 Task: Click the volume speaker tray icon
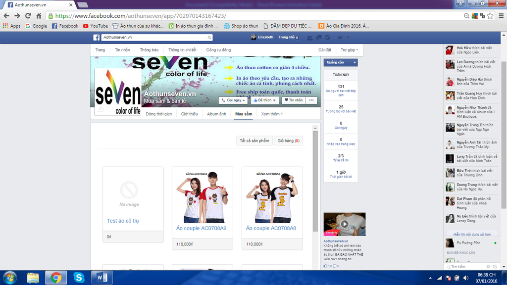point(465,278)
